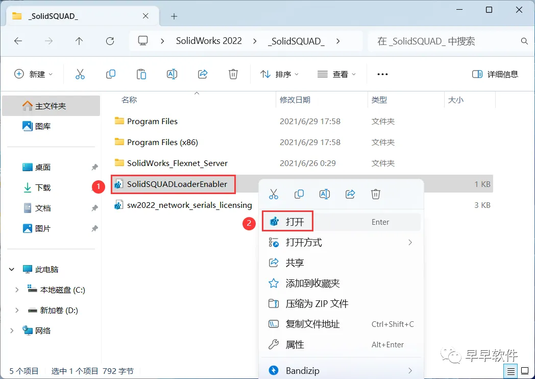Image resolution: width=535 pixels, height=379 pixels.
Task: Open 桌面 in the sidebar
Action: point(51,168)
